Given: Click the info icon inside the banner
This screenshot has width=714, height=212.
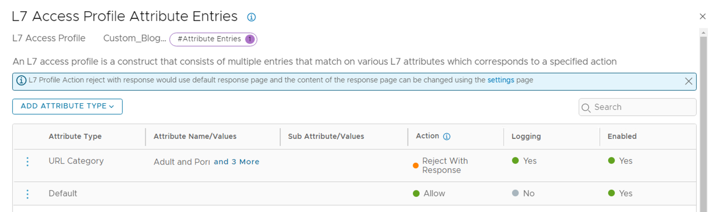Looking at the screenshot, I should (x=21, y=81).
